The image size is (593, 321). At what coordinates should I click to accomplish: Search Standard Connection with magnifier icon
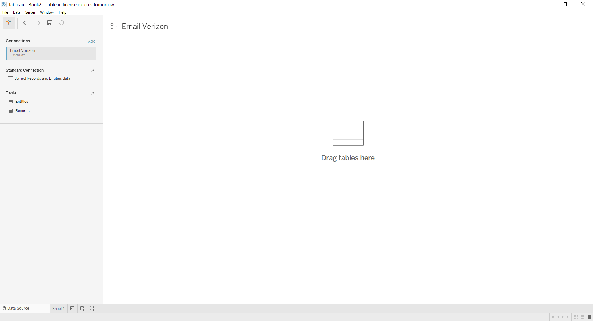[92, 70]
